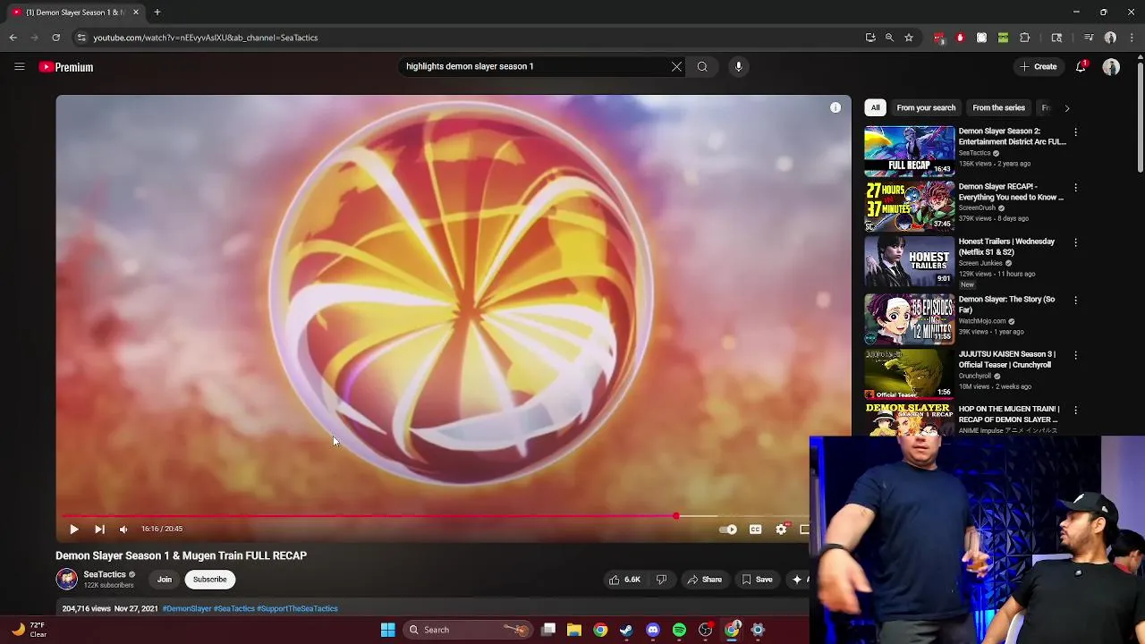Open Chrome three-dot menu
This screenshot has width=1145, height=644.
(1132, 38)
